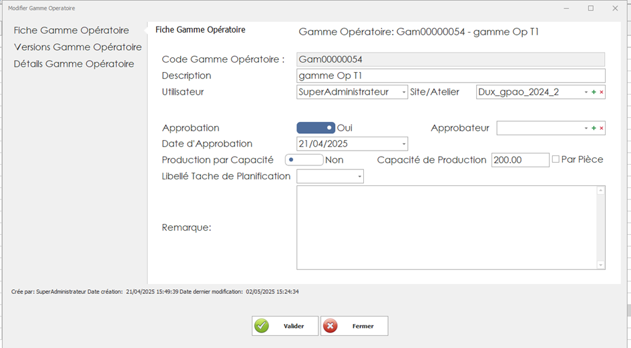The image size is (631, 348).
Task: Click the green checkmark icon on Valider
Action: [x=262, y=326]
